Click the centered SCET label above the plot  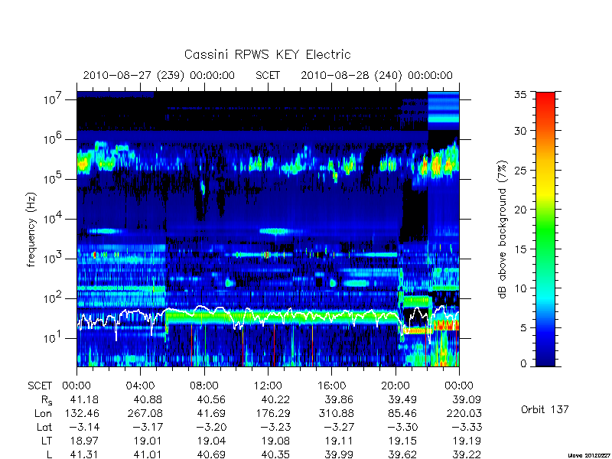(268, 75)
